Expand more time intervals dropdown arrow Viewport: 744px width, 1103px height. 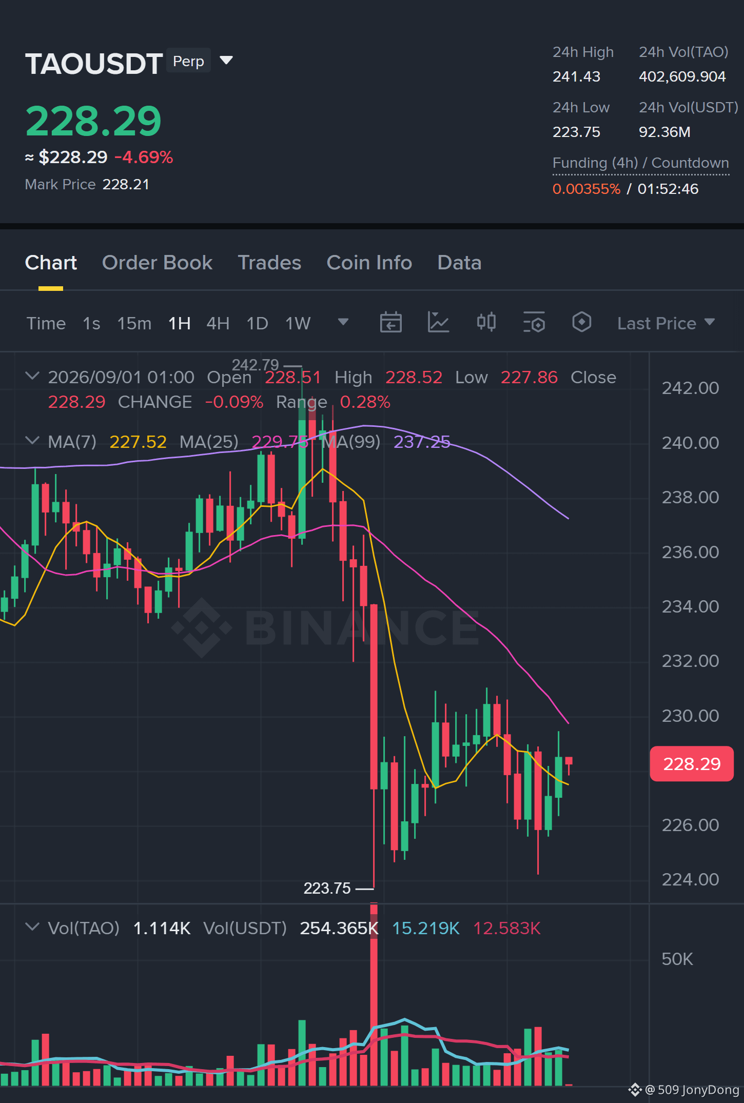[343, 322]
